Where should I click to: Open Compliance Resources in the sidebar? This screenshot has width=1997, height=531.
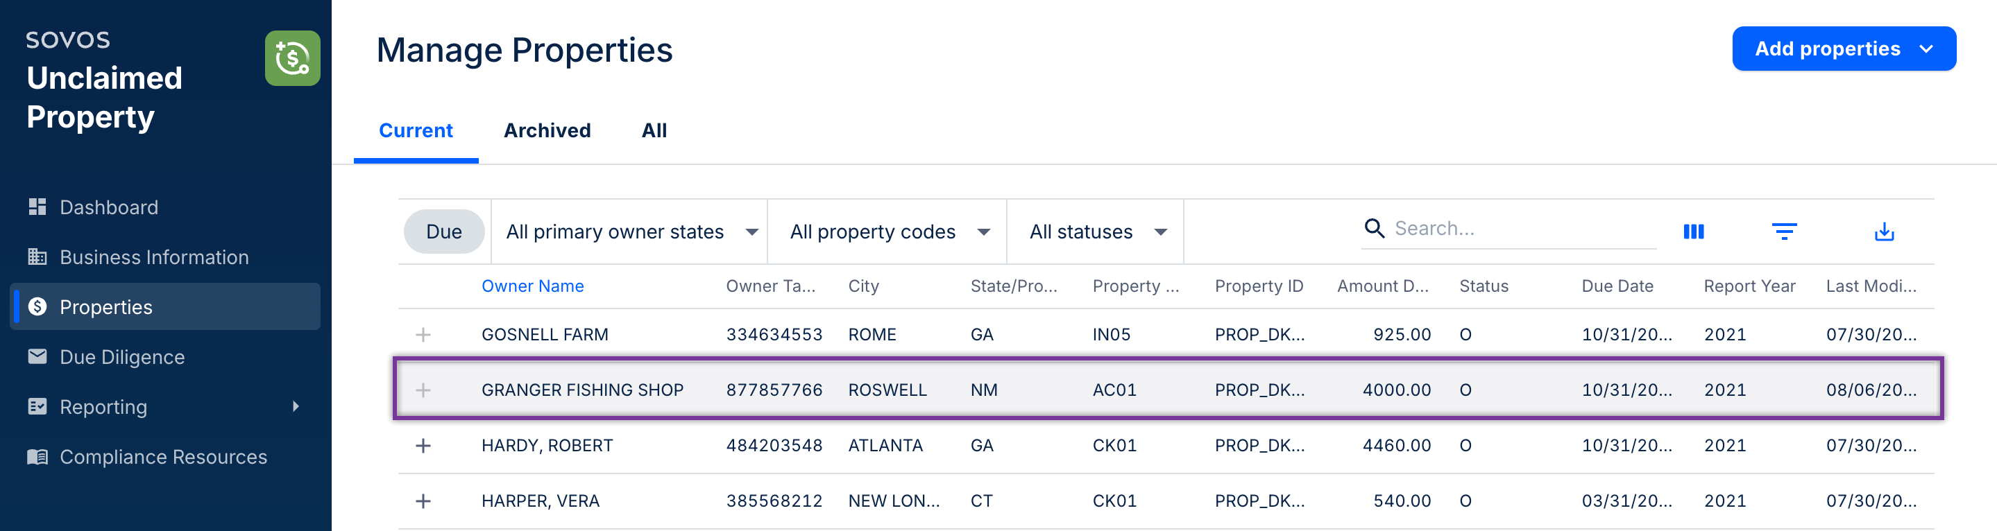tap(163, 457)
